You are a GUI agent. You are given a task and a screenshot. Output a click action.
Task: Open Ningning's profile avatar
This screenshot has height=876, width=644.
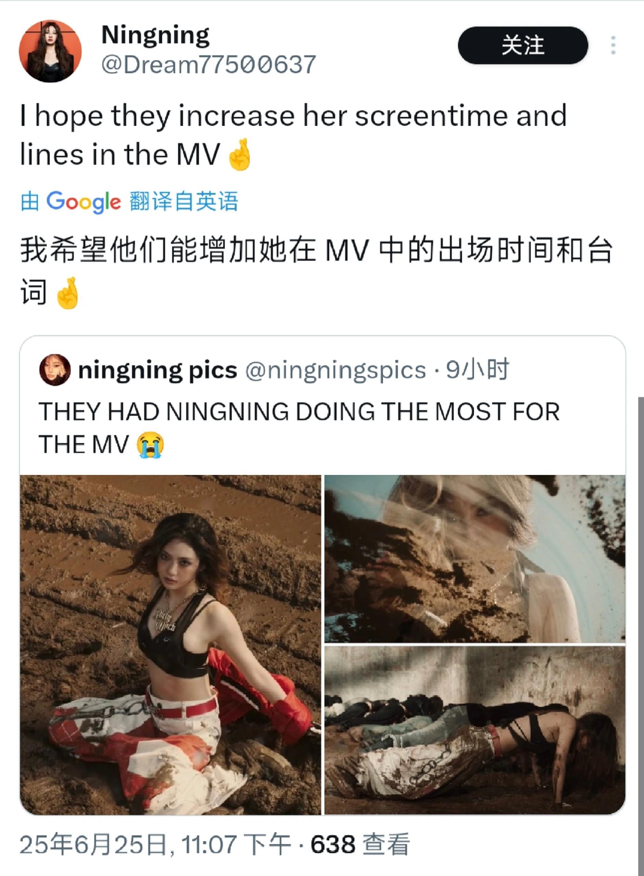[x=50, y=51]
